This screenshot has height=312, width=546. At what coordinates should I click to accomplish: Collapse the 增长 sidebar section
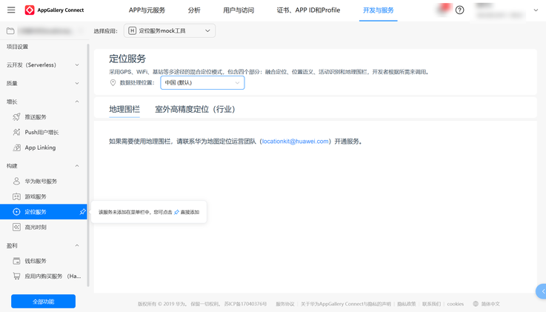click(77, 102)
